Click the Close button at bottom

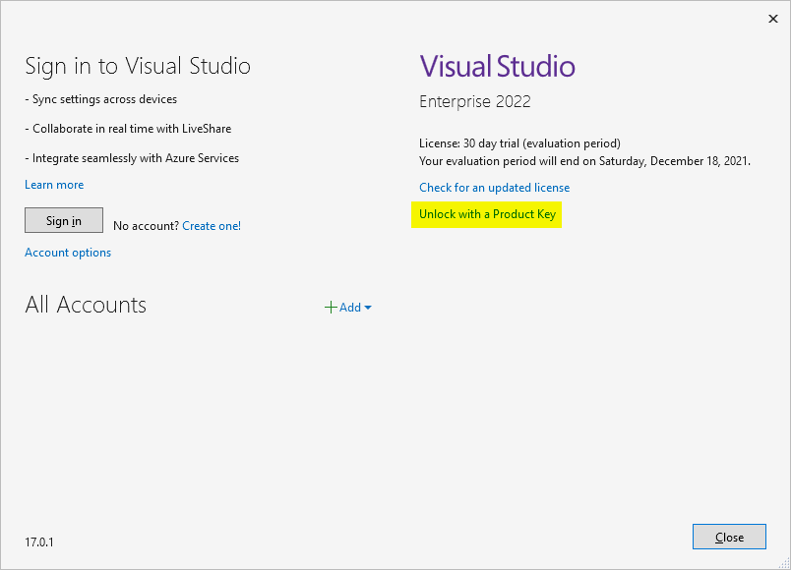tap(729, 537)
